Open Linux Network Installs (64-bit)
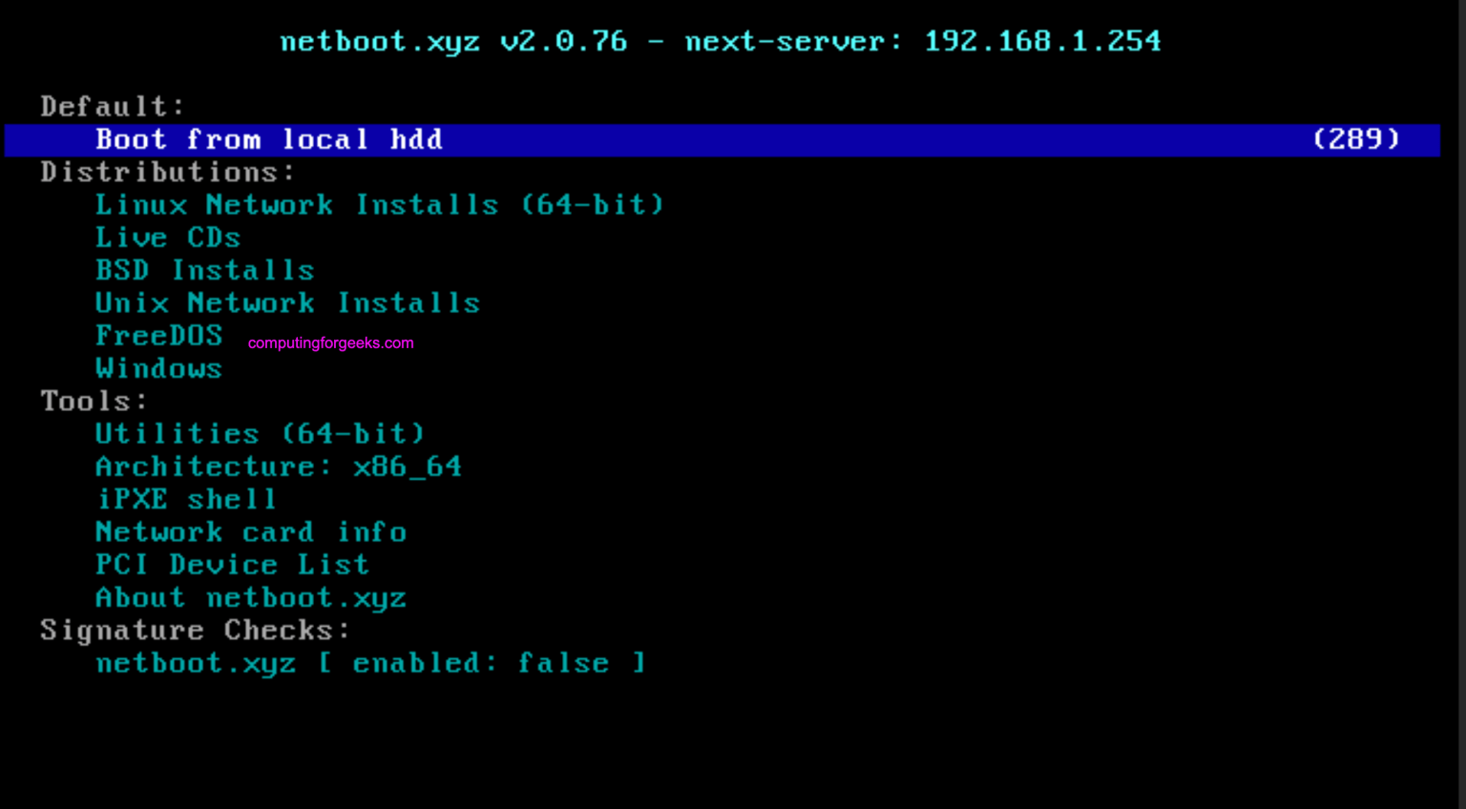This screenshot has height=809, width=1466. click(379, 204)
